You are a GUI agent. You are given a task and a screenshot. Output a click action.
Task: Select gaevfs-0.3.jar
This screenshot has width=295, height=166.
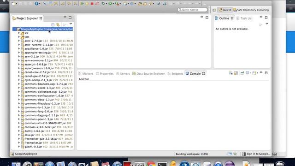(33, 147)
